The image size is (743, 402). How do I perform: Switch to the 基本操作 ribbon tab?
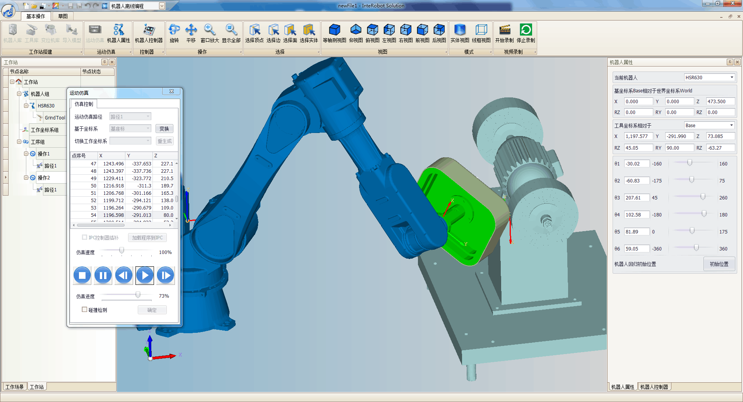(36, 16)
